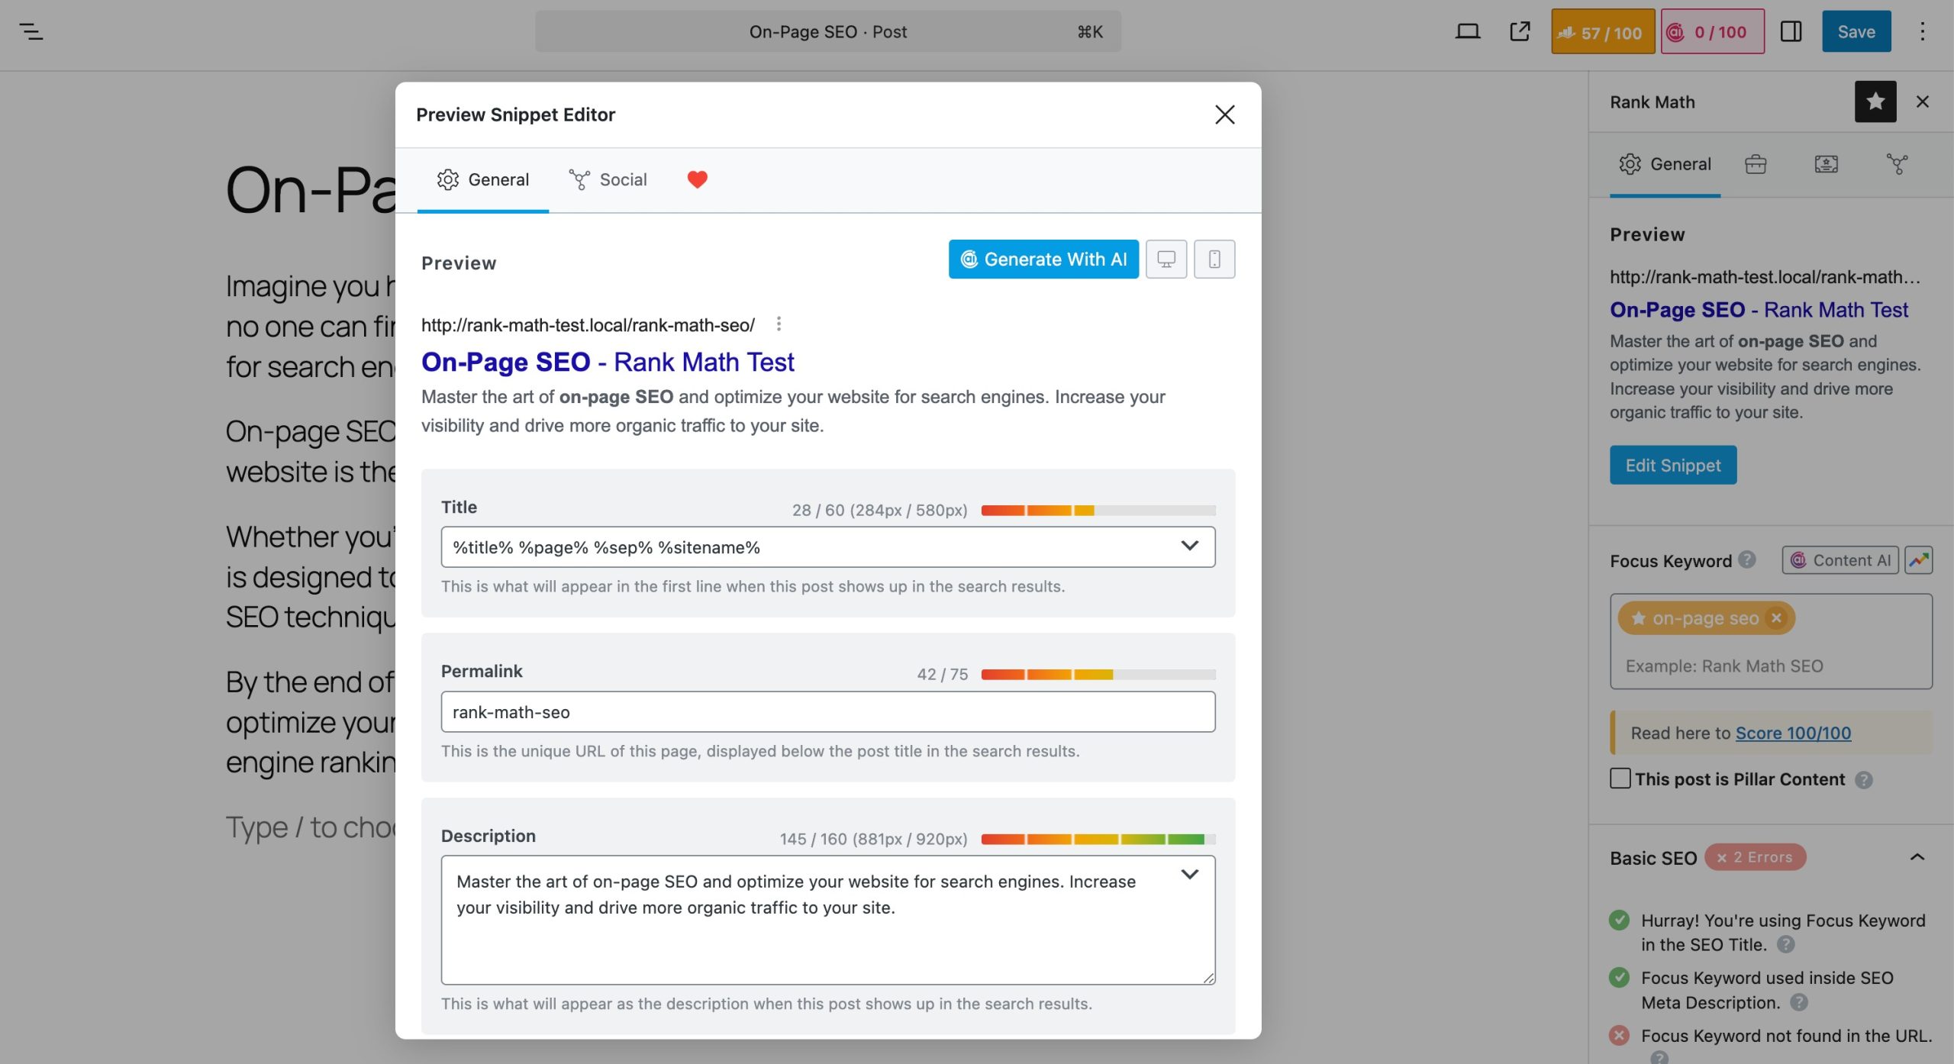Screen dimensions: 1954x1064
Task: Click the star pin icon in Rank Math panel
Action: click(1875, 102)
